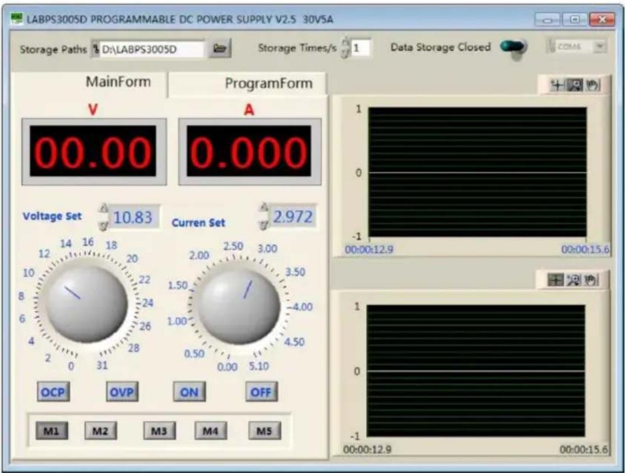Increase Curren Set with the up arrow
The height and width of the screenshot is (473, 625).
tap(263, 208)
